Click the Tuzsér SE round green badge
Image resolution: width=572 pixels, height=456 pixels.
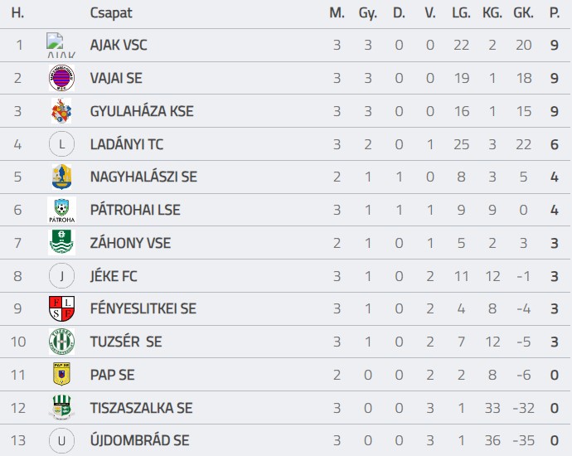[61, 342]
